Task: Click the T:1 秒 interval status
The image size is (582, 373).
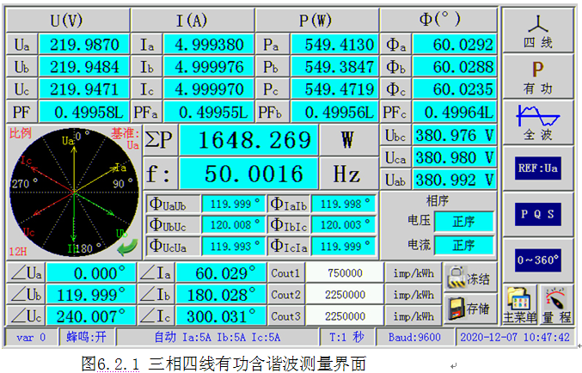Action: click(x=347, y=337)
